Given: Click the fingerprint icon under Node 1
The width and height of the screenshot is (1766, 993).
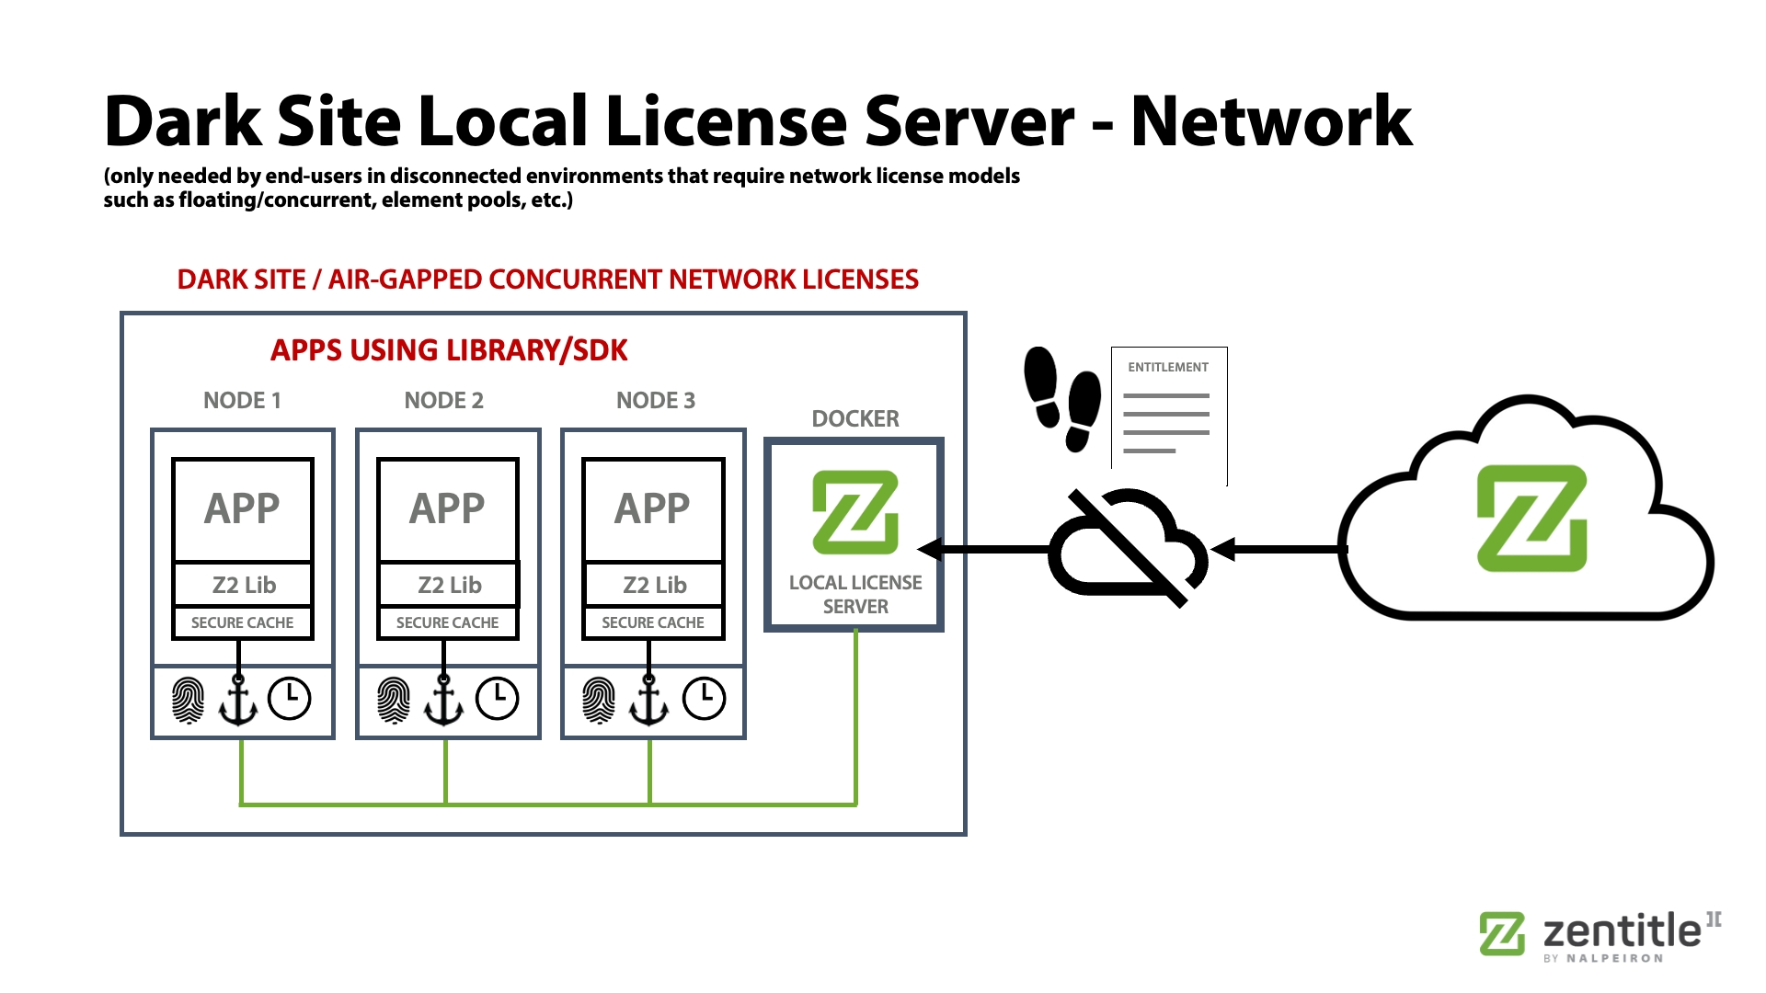Looking at the screenshot, I should point(189,701).
